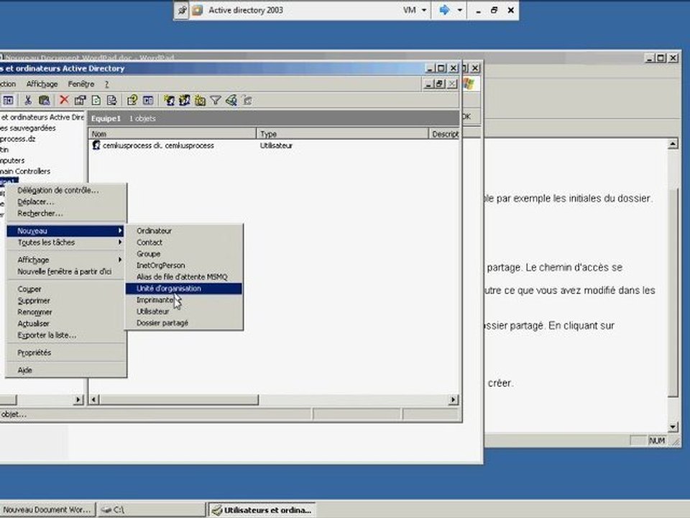Viewport: 690px width, 518px height.
Task: Expand the Toutes les tâches submenu arrow
Action: (120, 242)
